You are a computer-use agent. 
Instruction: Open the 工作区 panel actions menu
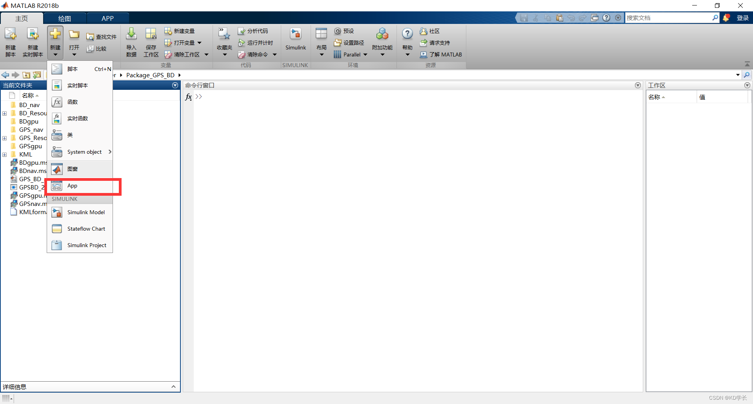[747, 86]
